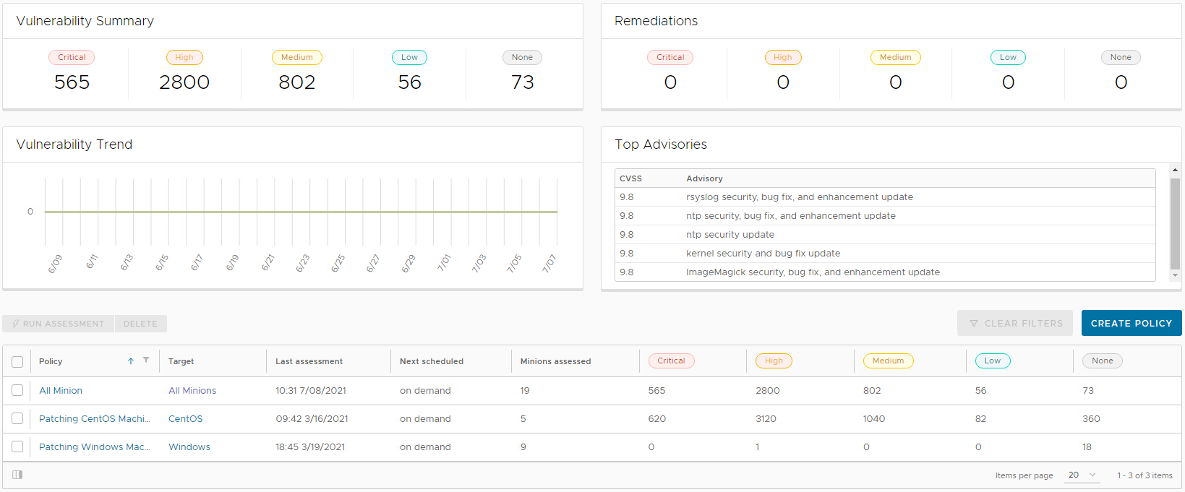Click 3120 high count in CentOS row

coord(766,418)
